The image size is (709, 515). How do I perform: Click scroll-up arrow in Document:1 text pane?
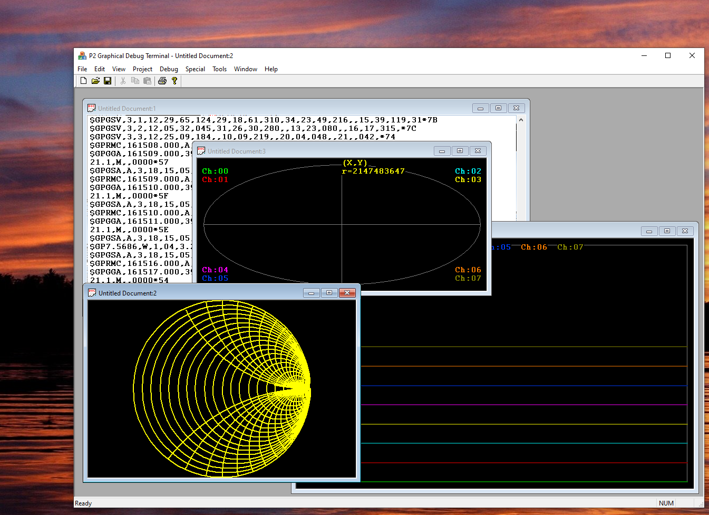click(x=521, y=120)
